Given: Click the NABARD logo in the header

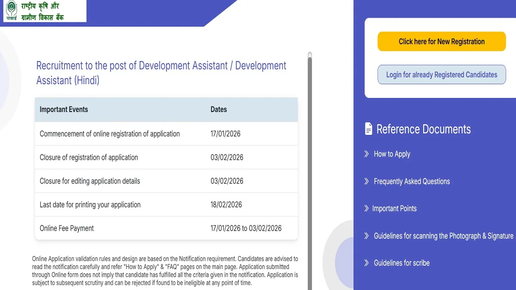Looking at the screenshot, I should click(x=12, y=11).
